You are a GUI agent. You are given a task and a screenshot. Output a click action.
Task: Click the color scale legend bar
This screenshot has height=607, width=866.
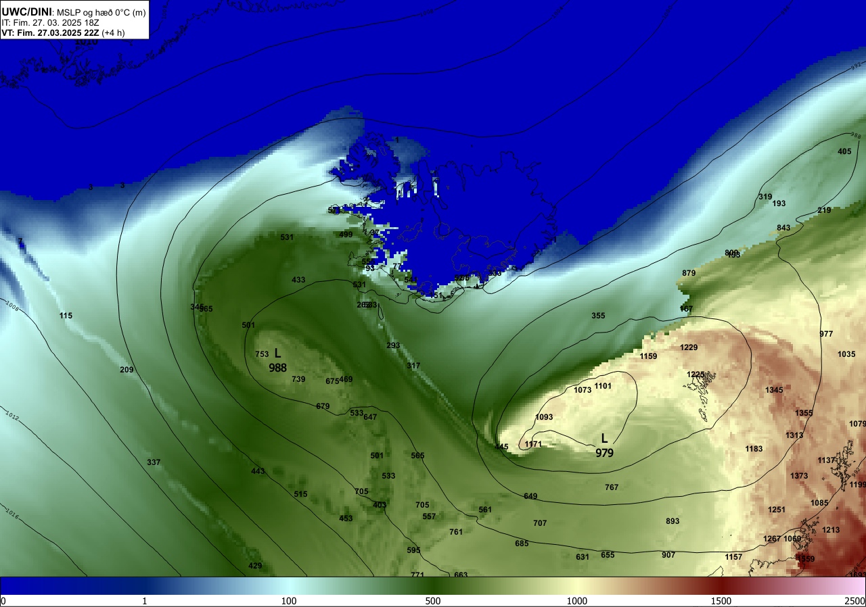433,585
